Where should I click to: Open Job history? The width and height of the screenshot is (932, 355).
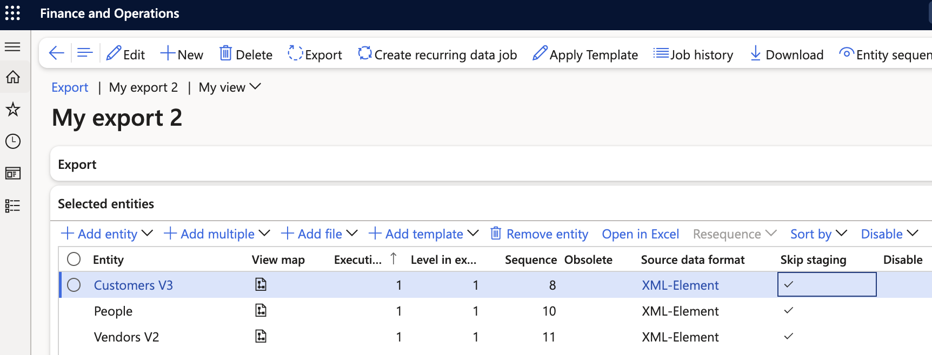[x=693, y=54]
